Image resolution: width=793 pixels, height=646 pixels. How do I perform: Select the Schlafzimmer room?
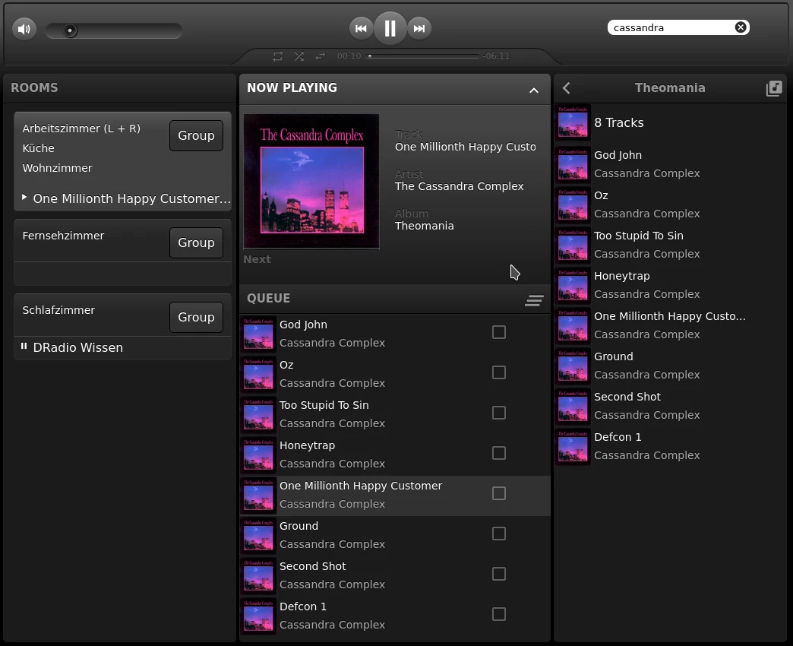pyautogui.click(x=58, y=310)
